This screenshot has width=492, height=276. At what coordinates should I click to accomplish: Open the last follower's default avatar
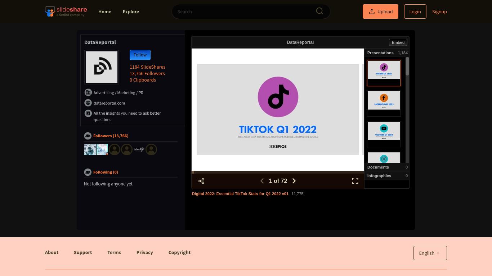pyautogui.click(x=151, y=149)
